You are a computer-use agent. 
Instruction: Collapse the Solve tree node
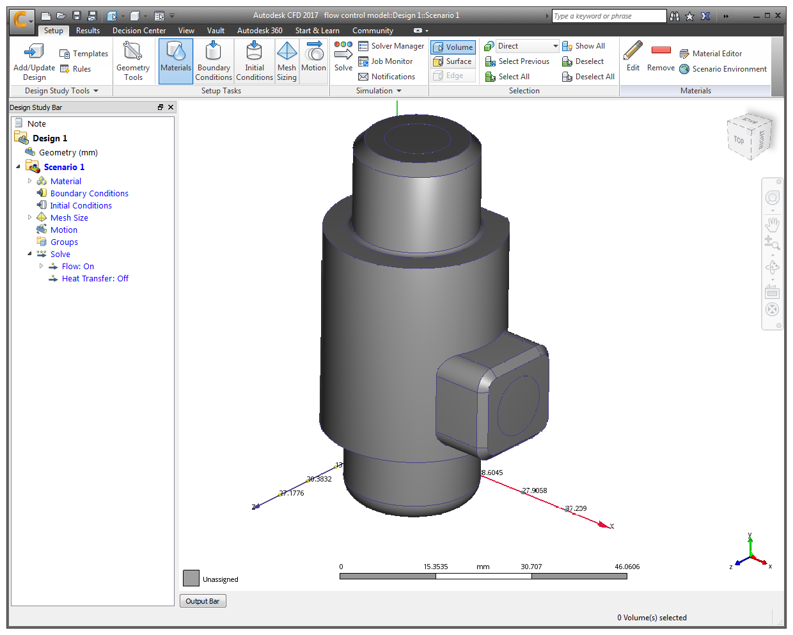[29, 254]
